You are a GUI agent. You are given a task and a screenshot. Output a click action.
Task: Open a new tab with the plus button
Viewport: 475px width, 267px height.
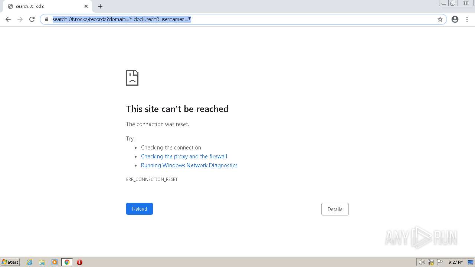(100, 6)
